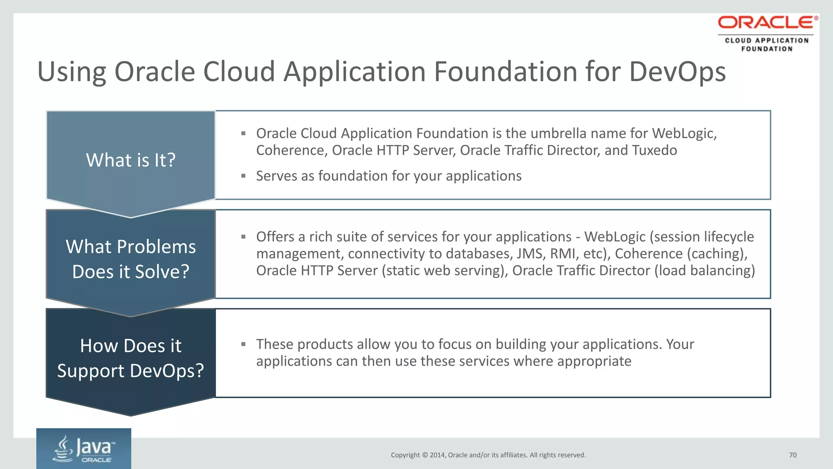Click the Oracle Cloud Application Foundation logo
The height and width of the screenshot is (469, 833).
[768, 34]
